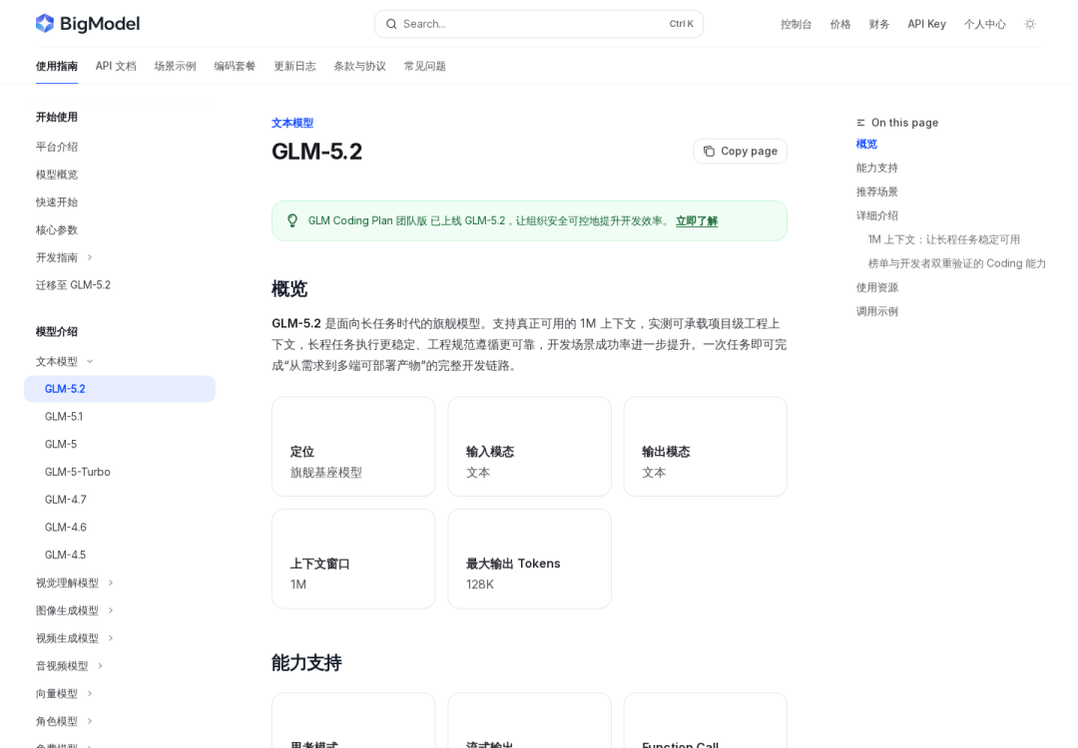Select GLM-5.1 in the sidebar
The image size is (1078, 748).
point(63,416)
